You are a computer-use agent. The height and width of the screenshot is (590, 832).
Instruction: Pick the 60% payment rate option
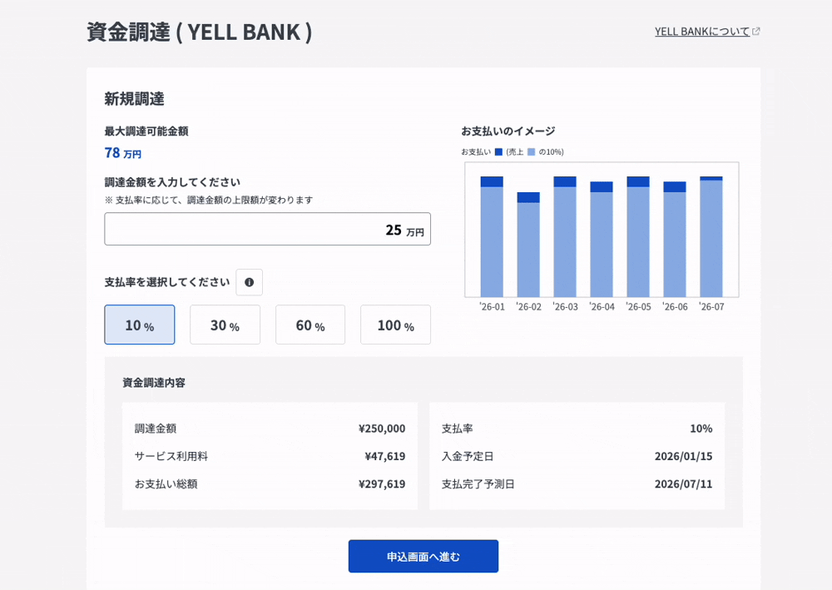[310, 325]
